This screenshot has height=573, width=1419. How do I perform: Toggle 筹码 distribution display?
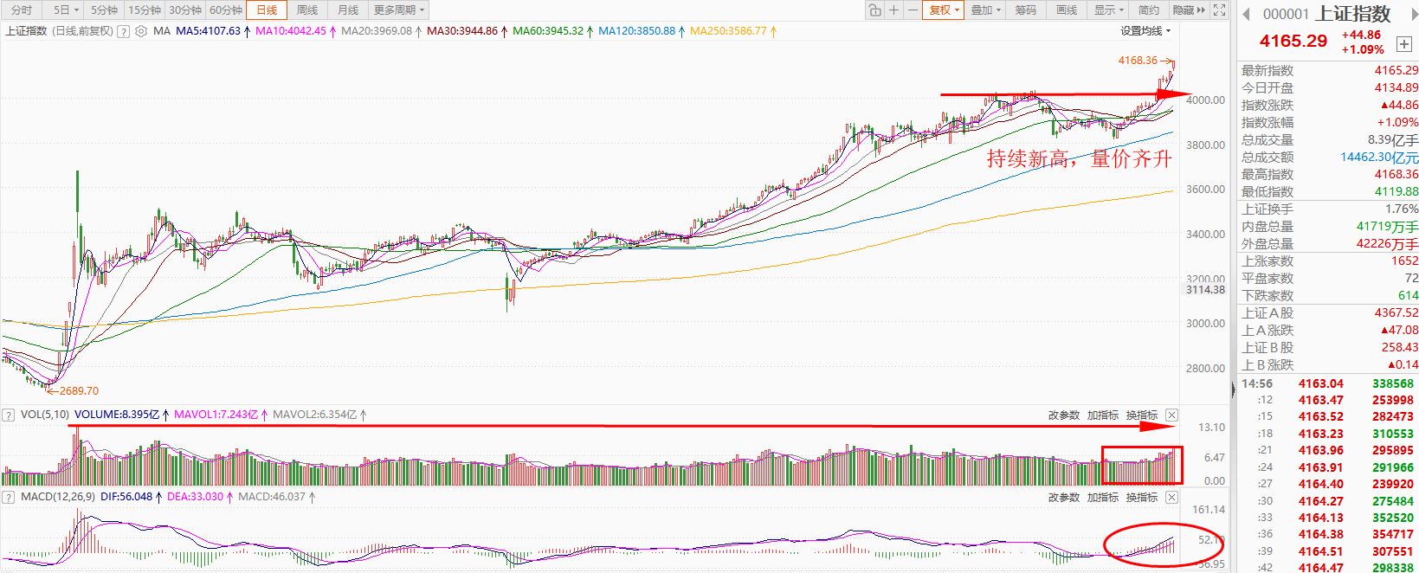(x=1025, y=10)
